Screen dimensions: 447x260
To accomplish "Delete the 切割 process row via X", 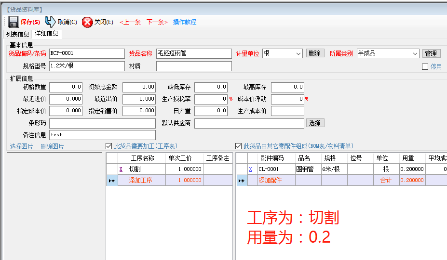I will [x=121, y=169].
